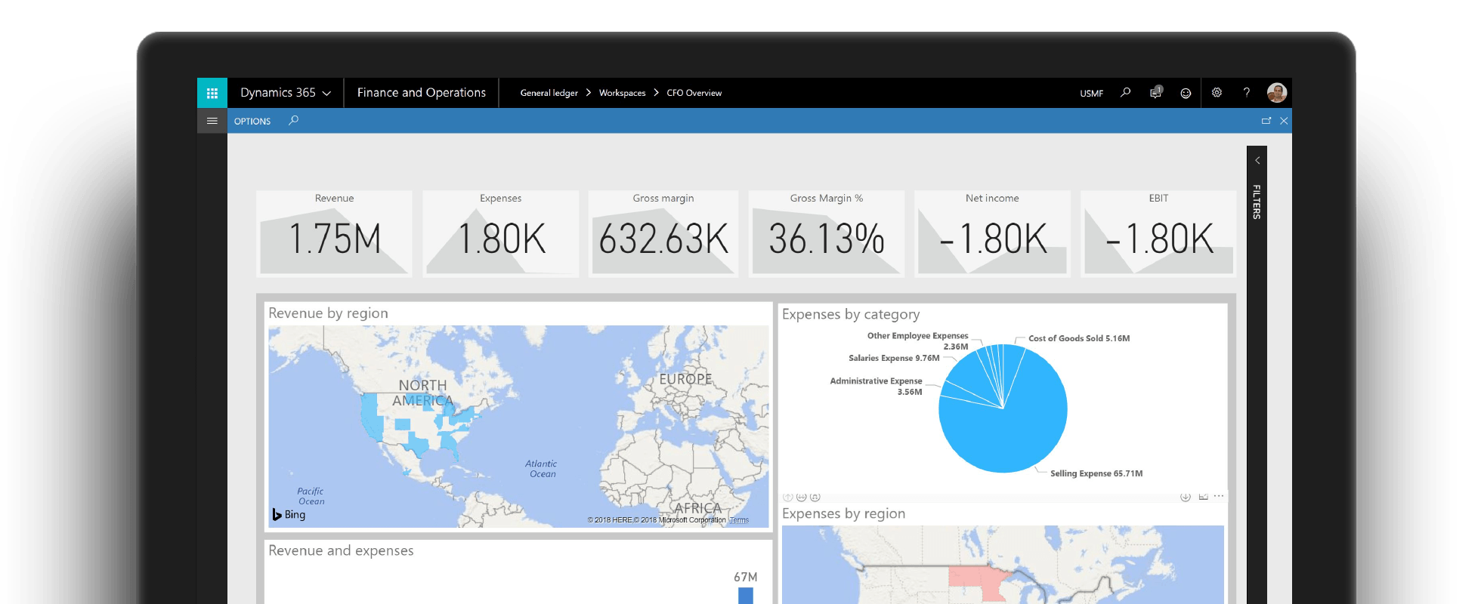Click the Cost of Goods Sold label
Screen dimensions: 1481x604
[1079, 338]
